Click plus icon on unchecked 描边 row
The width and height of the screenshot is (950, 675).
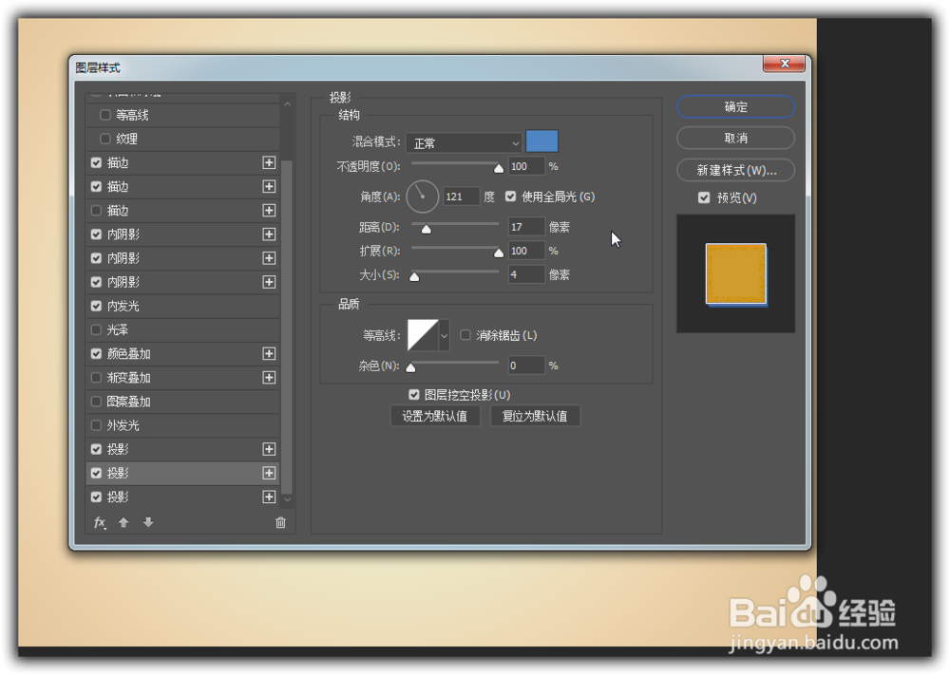click(x=269, y=210)
